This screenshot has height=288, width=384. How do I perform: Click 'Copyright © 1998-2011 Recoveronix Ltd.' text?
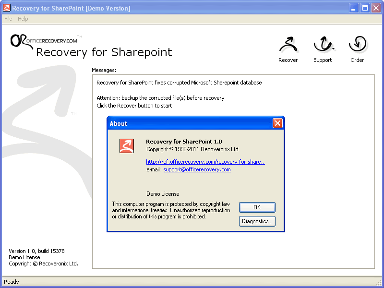[193, 149]
